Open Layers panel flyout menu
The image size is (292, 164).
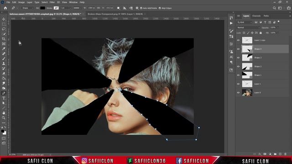coord(290,16)
